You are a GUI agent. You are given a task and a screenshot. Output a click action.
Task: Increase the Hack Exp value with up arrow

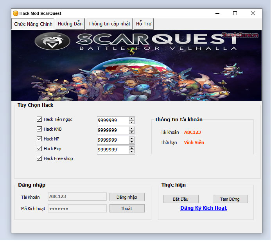tap(132, 148)
